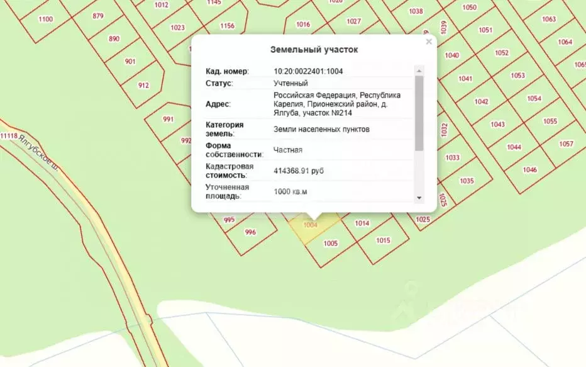
Task: Click the popup scrollbar thumb
Action: click(x=419, y=113)
